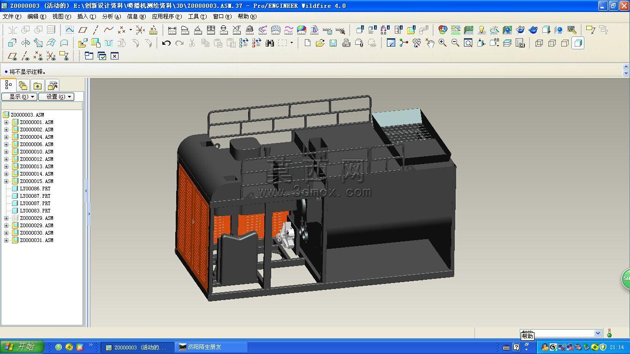Expand the Z0000010.ASM tree node
This screenshot has height=354, width=630.
tap(6, 152)
